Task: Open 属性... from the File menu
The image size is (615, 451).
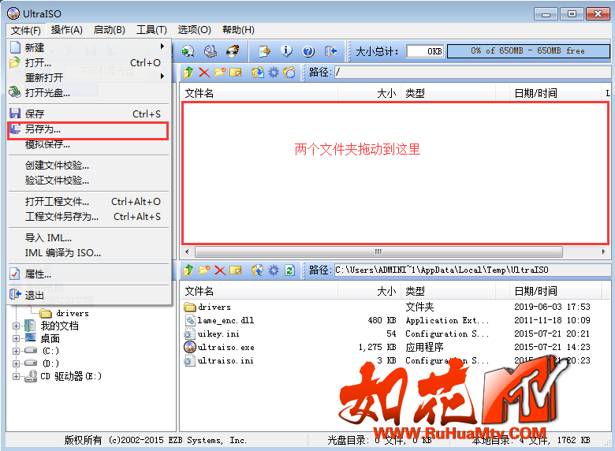Action: 88,274
